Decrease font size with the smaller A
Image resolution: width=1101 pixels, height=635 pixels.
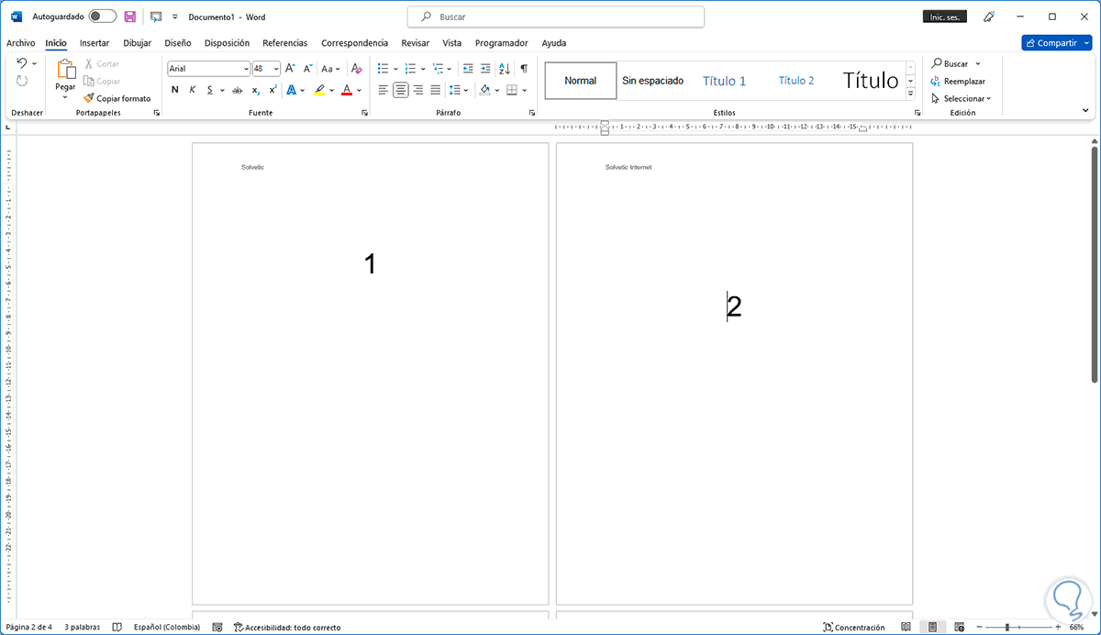pyautogui.click(x=307, y=69)
